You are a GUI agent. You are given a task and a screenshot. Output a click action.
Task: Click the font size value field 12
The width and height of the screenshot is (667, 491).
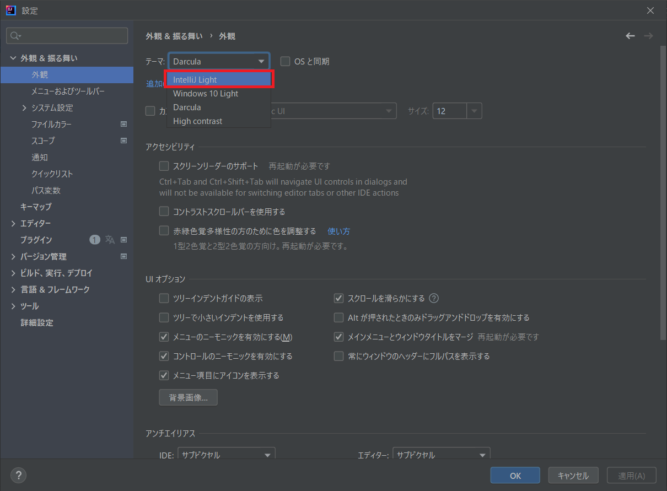[x=450, y=111]
